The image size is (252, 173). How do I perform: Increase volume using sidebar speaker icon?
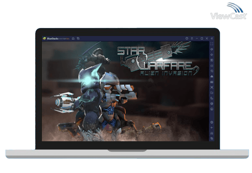[x=212, y=49]
